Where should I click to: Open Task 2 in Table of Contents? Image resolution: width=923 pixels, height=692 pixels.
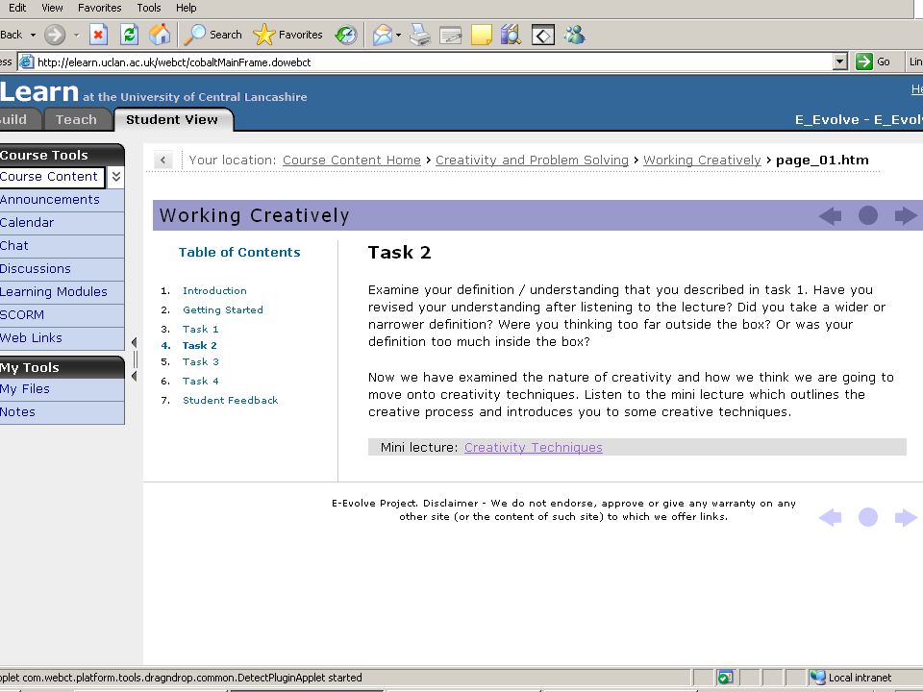200,345
